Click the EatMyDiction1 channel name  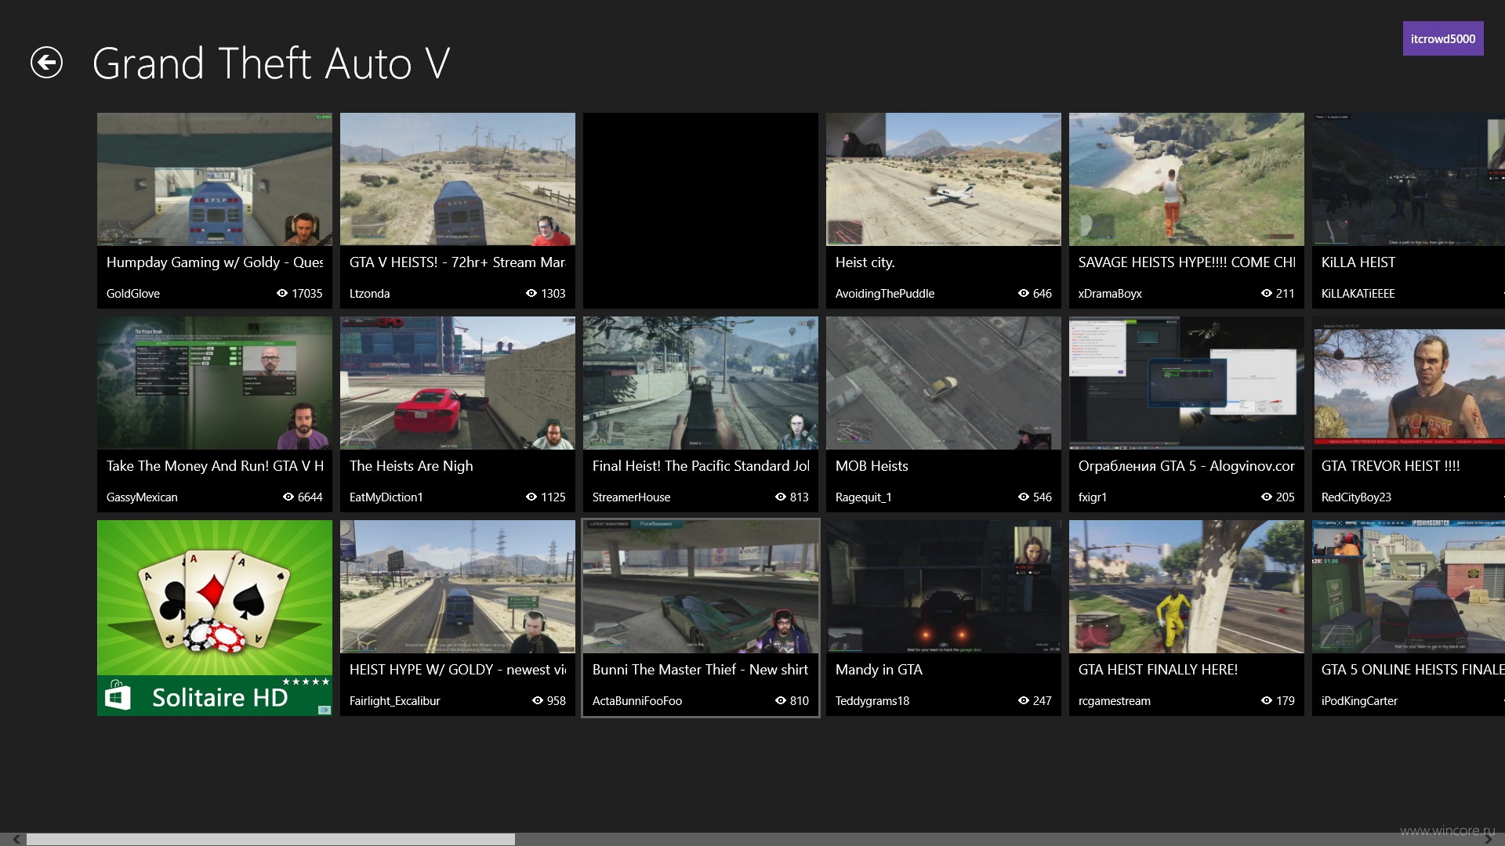[x=386, y=497]
